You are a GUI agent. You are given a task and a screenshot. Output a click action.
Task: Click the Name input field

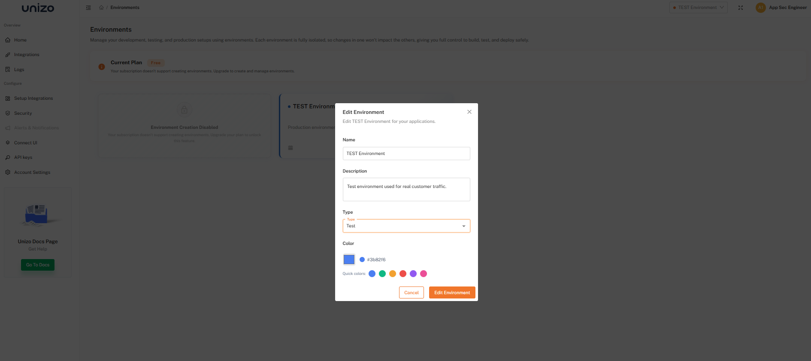click(406, 154)
